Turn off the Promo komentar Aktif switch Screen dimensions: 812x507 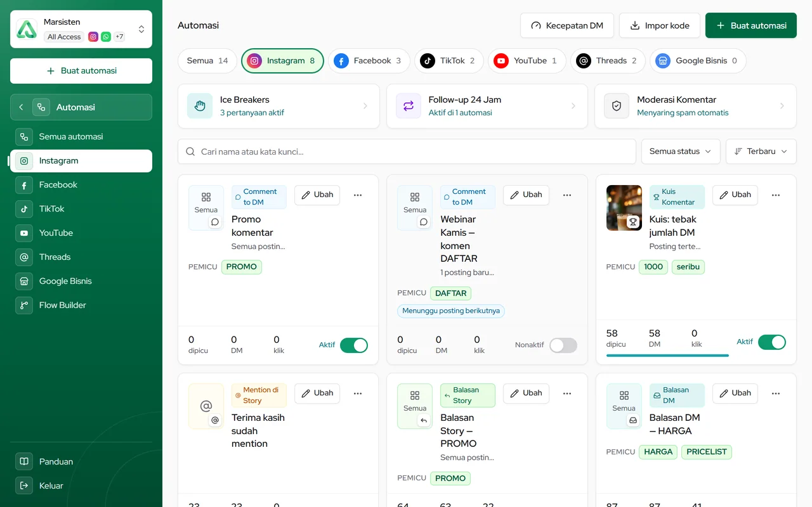coord(354,345)
